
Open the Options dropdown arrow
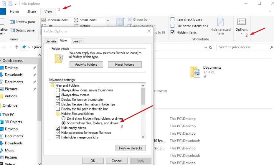[242, 33]
